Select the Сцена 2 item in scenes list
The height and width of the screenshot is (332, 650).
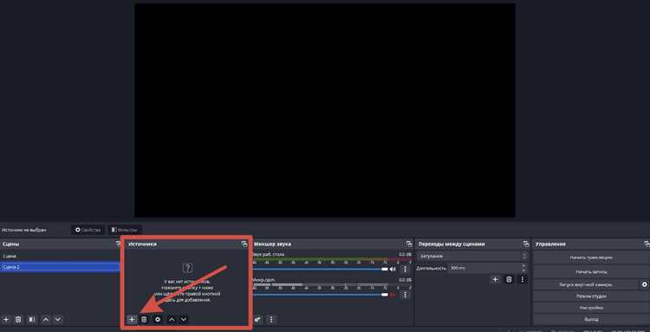60,267
